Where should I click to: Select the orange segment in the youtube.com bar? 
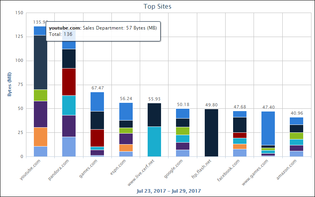(40, 137)
